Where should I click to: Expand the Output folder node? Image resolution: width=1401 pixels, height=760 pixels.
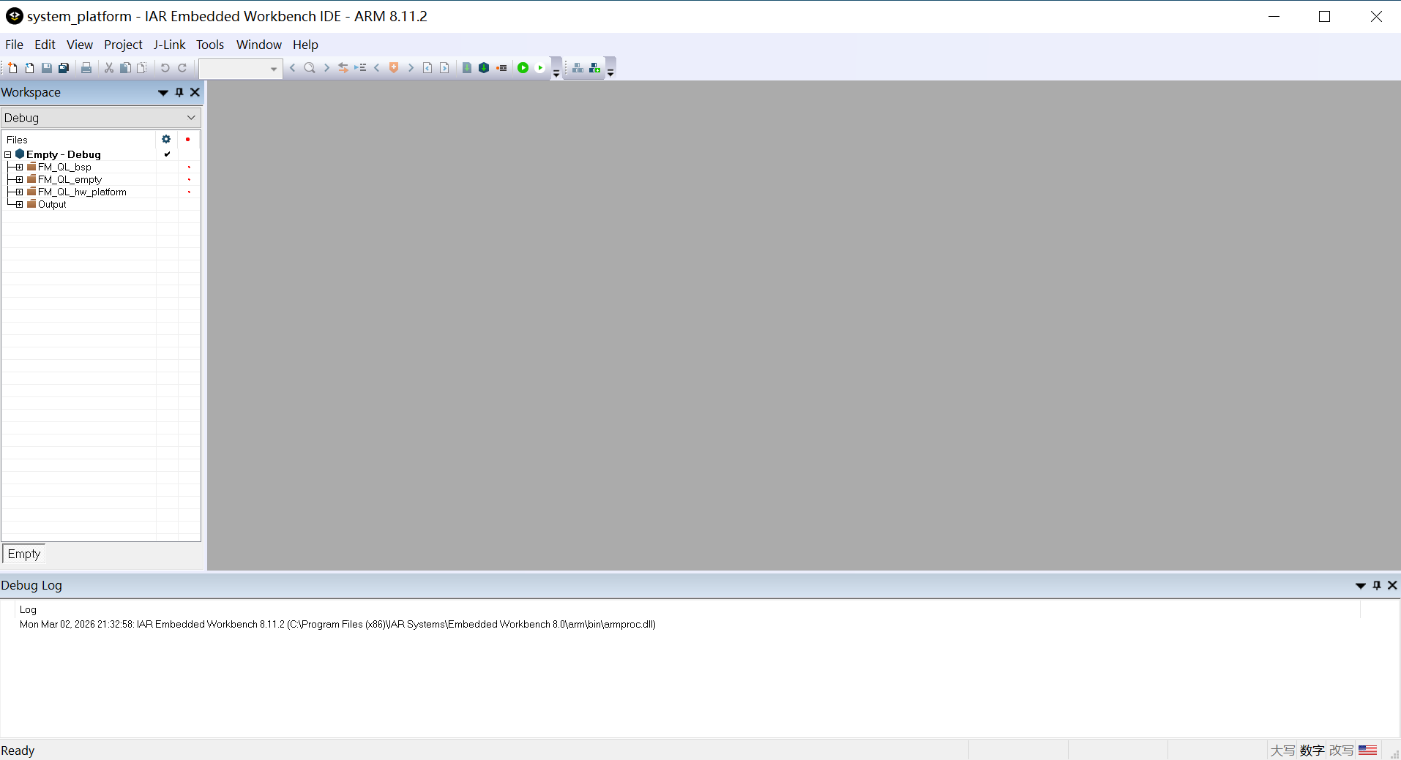[19, 205]
